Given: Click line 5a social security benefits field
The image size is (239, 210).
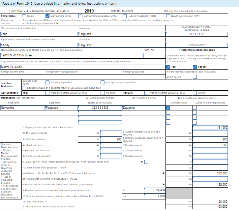Looking at the screenshot, I should [x=111, y=156].
